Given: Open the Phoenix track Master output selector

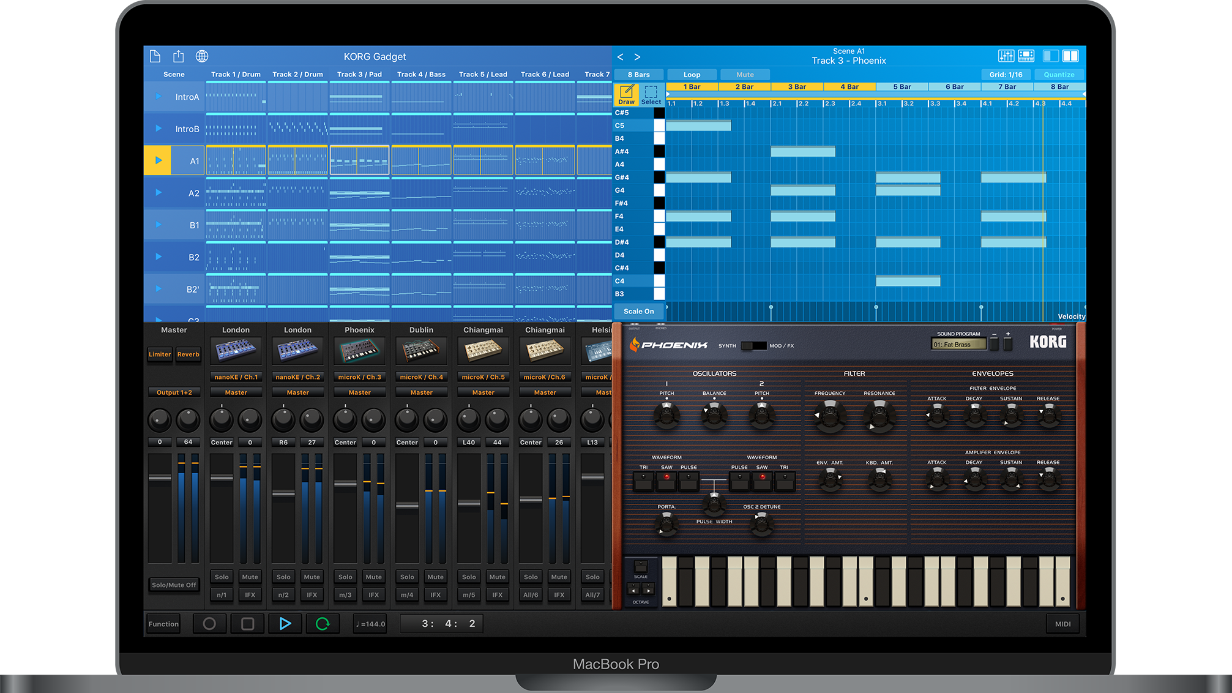Looking at the screenshot, I should (x=359, y=392).
